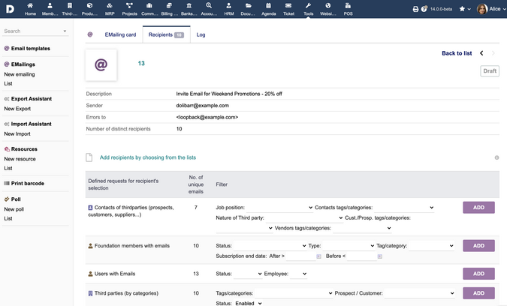Image resolution: width=507 pixels, height=306 pixels.
Task: Click the large @ emailing thumbnail
Action: click(101, 65)
